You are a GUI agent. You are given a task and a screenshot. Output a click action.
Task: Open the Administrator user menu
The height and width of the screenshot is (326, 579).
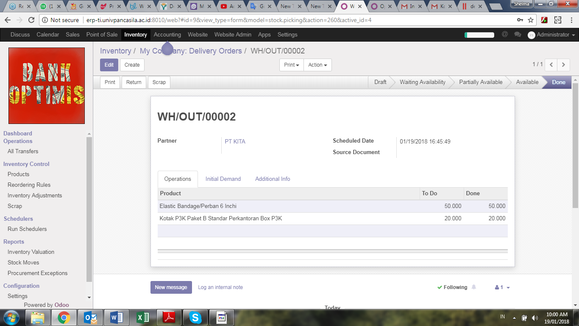click(551, 35)
